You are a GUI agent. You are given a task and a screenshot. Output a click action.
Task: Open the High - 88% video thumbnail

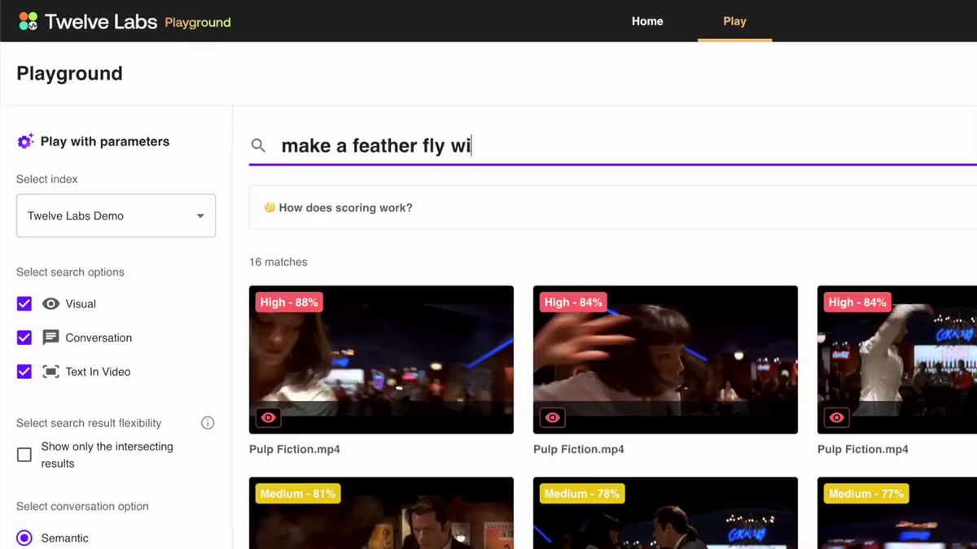click(381, 359)
